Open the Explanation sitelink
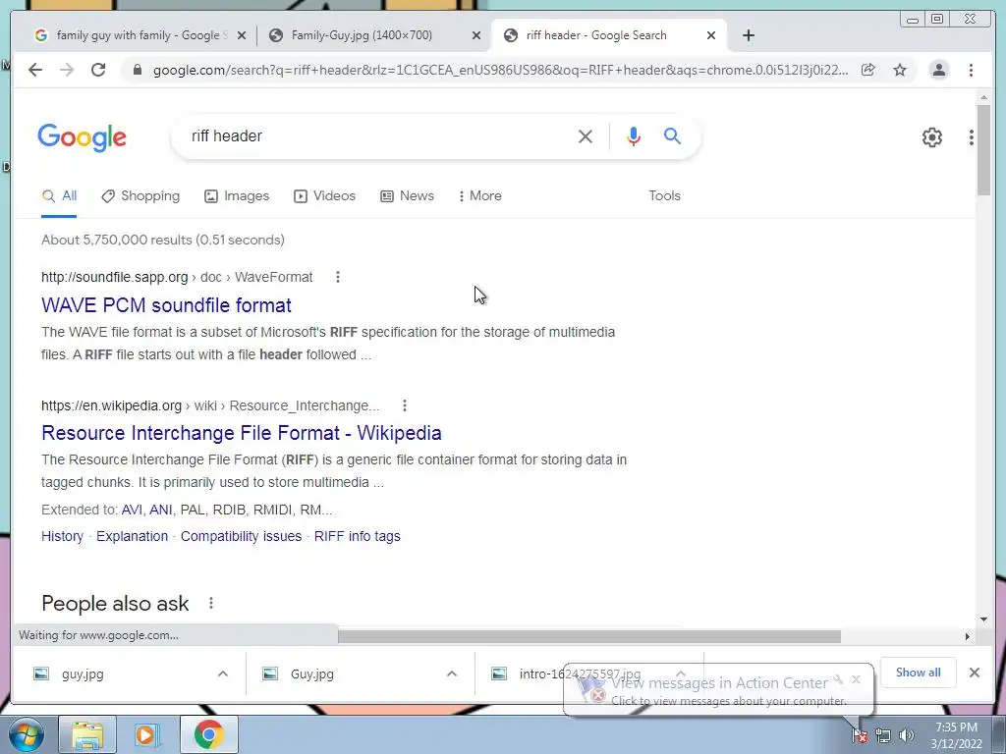The height and width of the screenshot is (754, 1006). coord(133,537)
